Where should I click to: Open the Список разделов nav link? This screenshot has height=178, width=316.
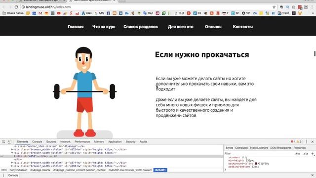pos(140,27)
